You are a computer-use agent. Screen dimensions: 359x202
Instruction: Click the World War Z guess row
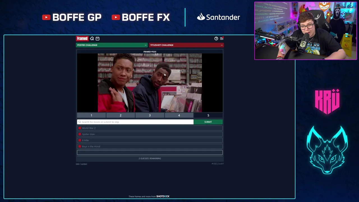pyautogui.click(x=150, y=128)
